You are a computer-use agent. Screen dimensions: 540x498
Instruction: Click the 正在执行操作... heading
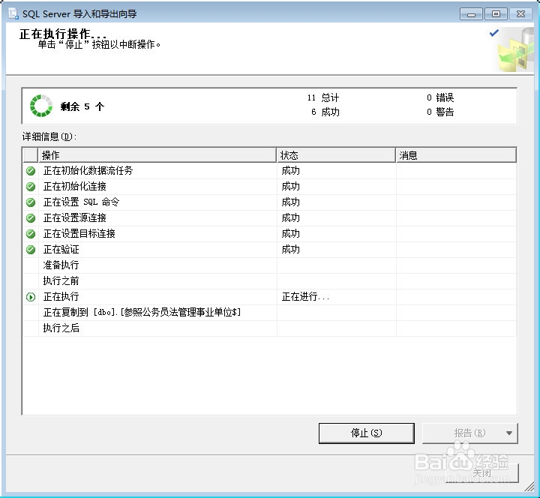point(63,34)
